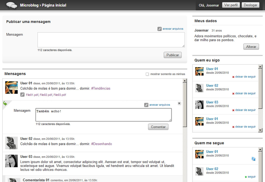Click the Microblog speech bubbles logo
Image resolution: width=265 pixels, height=182 pixels.
point(12,5)
